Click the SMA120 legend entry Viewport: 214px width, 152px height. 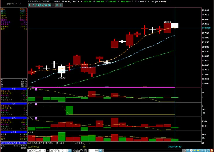point(14,18)
